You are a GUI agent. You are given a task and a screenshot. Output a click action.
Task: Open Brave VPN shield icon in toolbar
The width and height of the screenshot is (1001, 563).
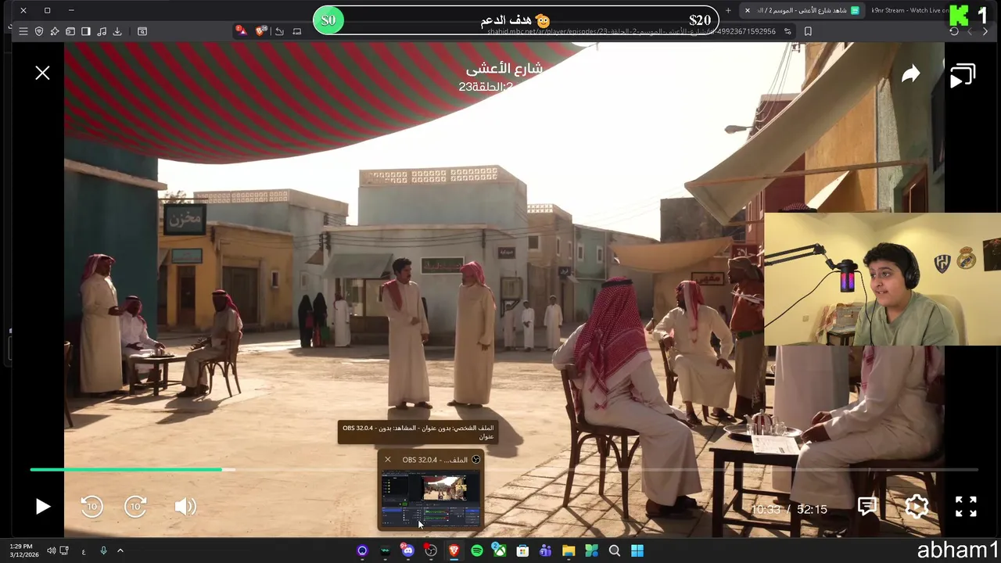(39, 31)
